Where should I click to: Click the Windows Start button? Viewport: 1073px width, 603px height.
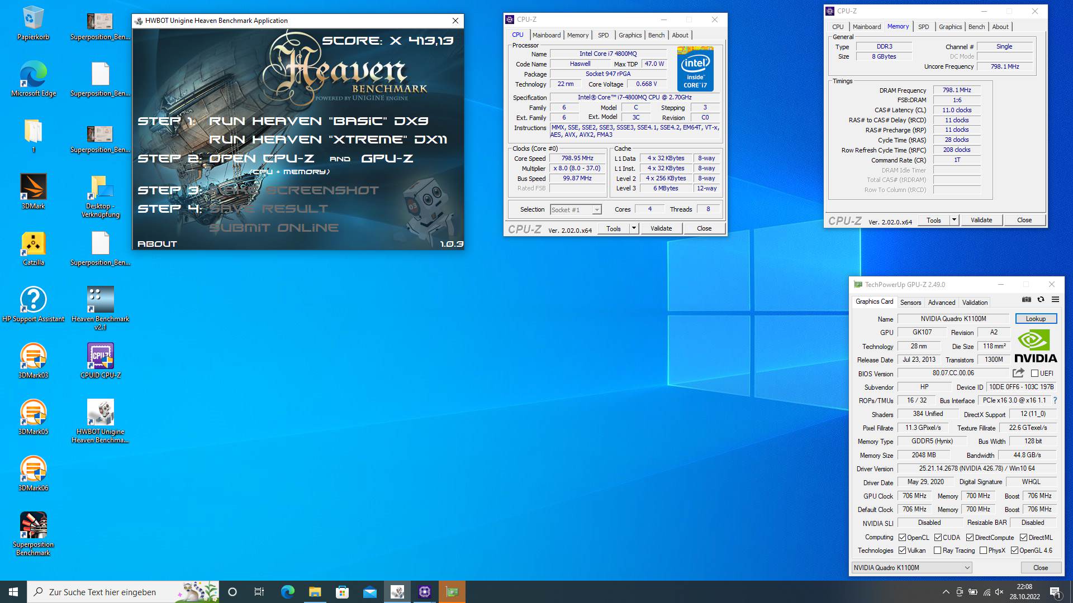[x=13, y=592]
